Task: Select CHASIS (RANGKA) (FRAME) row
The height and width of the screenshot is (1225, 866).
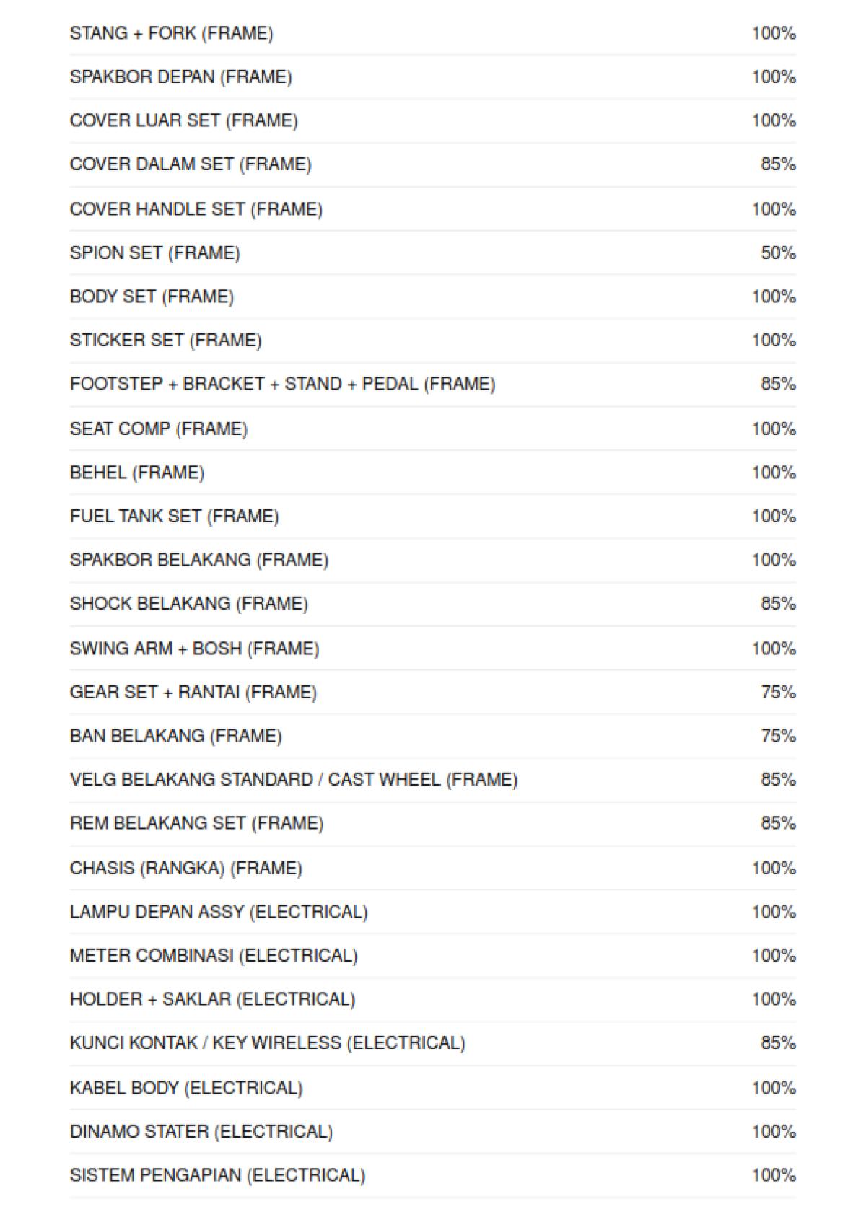Action: point(185,868)
